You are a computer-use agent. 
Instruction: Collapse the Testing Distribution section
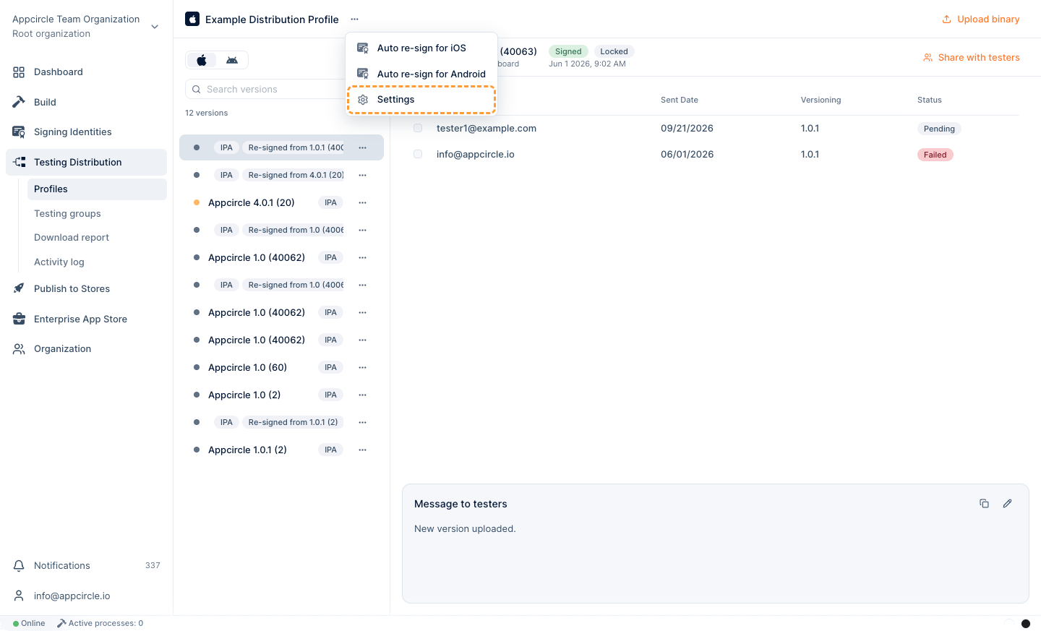(87, 163)
